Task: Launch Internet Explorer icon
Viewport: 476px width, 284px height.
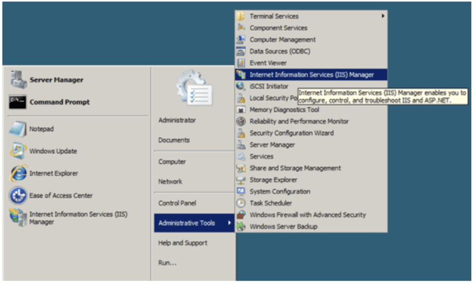Action: (18, 173)
